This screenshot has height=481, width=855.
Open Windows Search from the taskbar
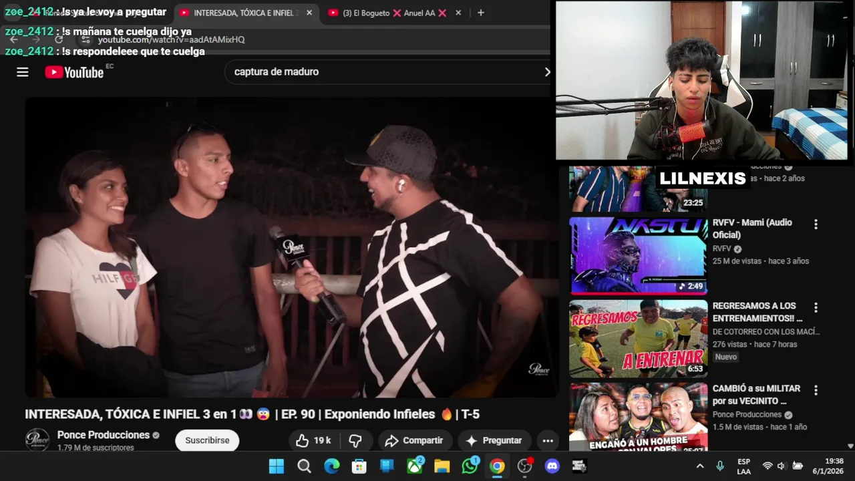(304, 466)
